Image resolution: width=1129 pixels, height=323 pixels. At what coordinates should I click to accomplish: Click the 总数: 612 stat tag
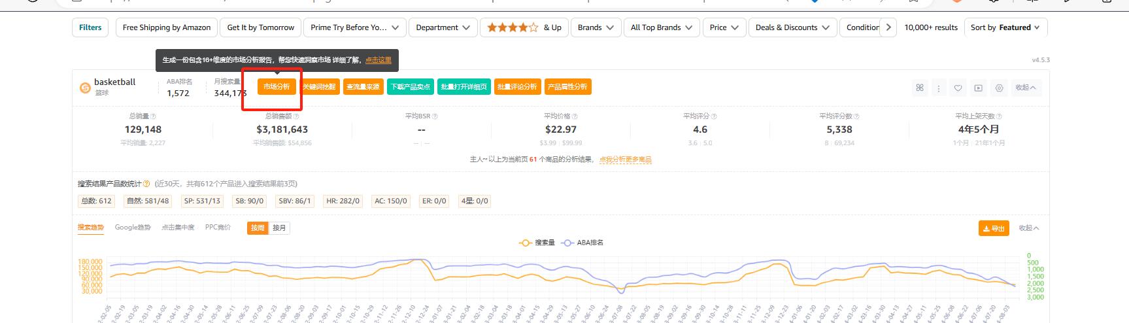[96, 201]
